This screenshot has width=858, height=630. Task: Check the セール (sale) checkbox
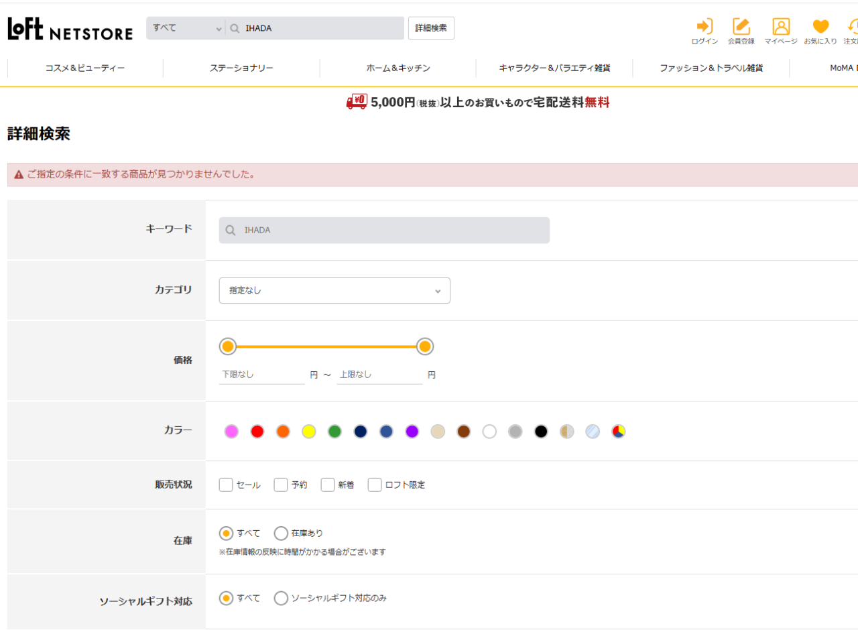tap(226, 485)
